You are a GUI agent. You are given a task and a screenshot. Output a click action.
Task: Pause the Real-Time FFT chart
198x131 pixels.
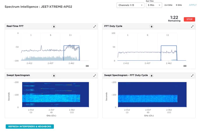click(x=54, y=27)
